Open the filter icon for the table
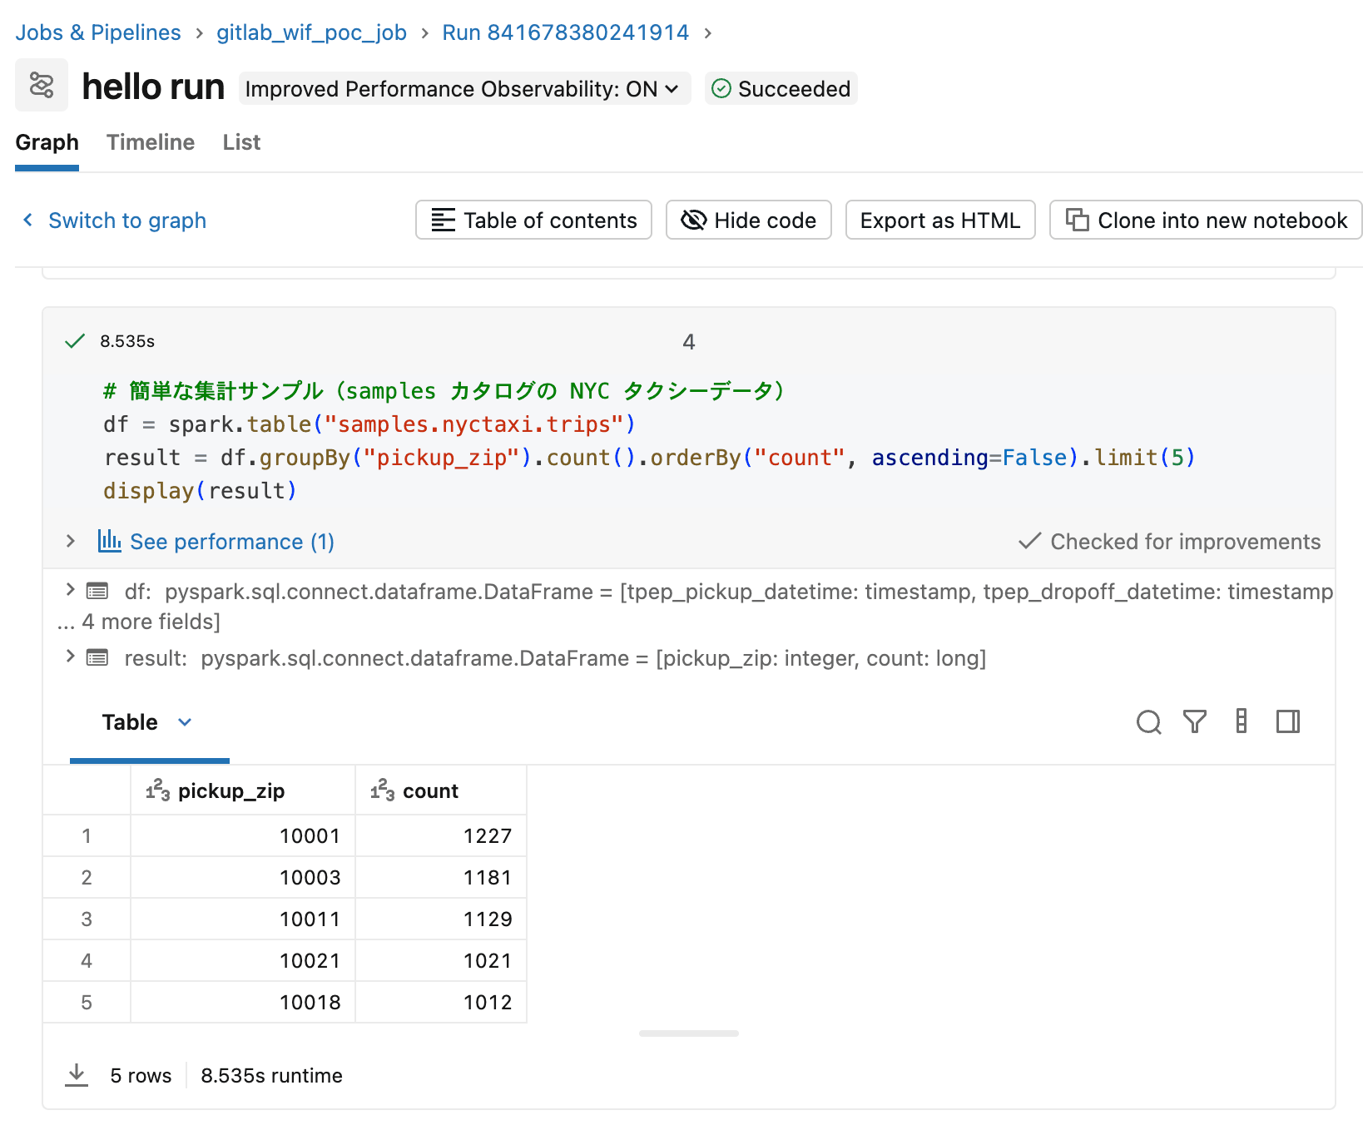The height and width of the screenshot is (1125, 1363). click(1195, 721)
